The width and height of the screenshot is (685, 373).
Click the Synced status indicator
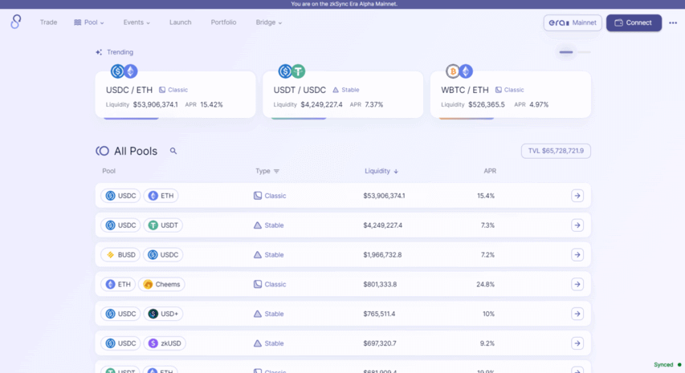[x=667, y=365]
